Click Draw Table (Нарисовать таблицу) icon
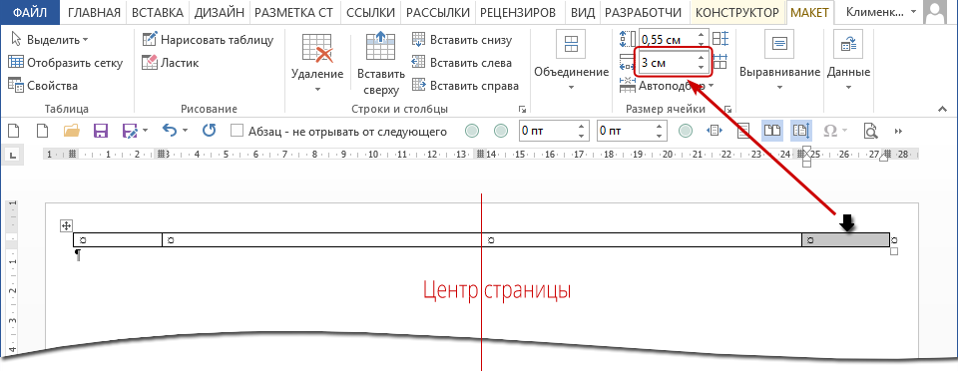 (x=150, y=40)
